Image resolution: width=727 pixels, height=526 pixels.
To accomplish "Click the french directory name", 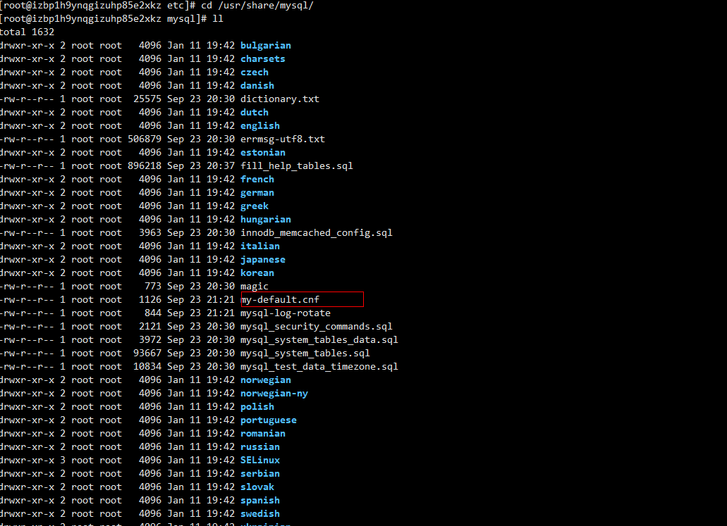I will [x=257, y=179].
